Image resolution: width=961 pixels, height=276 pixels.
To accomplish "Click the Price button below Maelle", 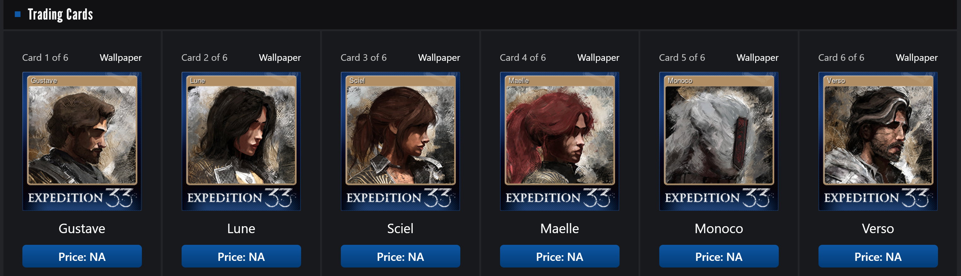I will tap(559, 256).
